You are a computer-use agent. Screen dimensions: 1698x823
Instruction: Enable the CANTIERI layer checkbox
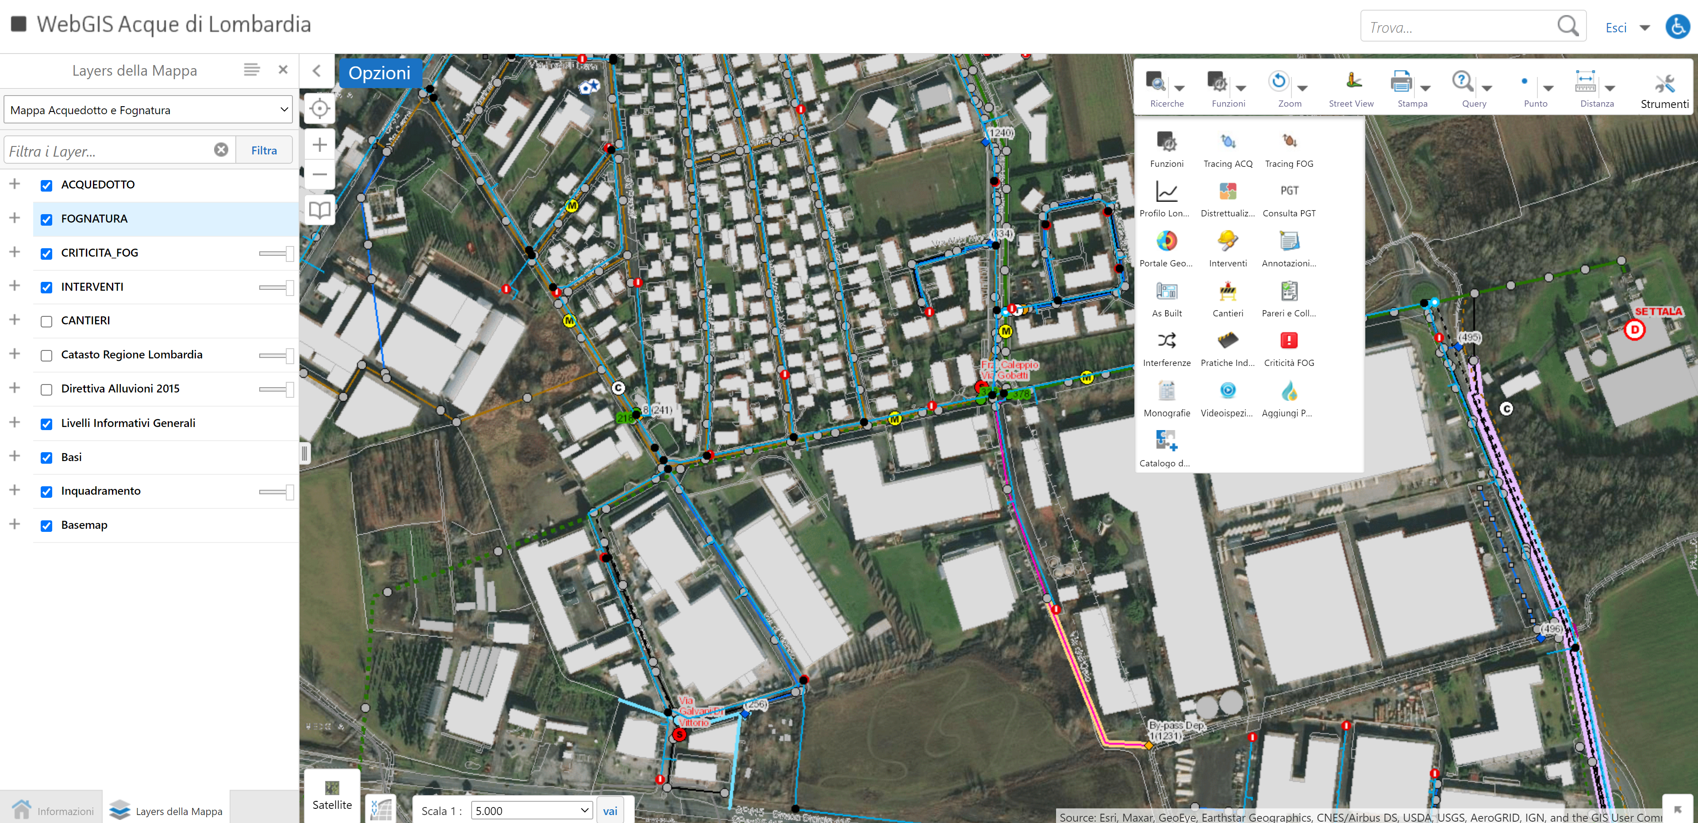(46, 321)
